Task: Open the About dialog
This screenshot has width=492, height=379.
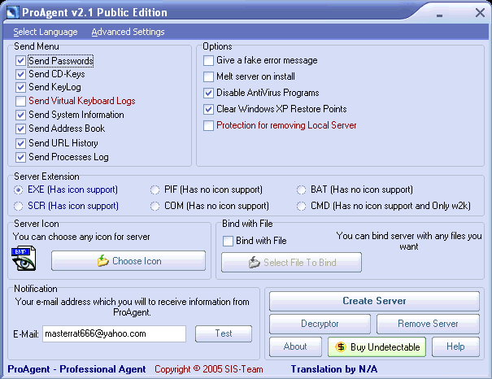Action: pos(295,346)
